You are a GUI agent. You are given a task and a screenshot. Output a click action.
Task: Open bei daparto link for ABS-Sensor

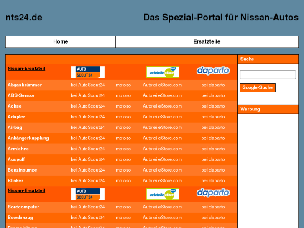click(213, 95)
